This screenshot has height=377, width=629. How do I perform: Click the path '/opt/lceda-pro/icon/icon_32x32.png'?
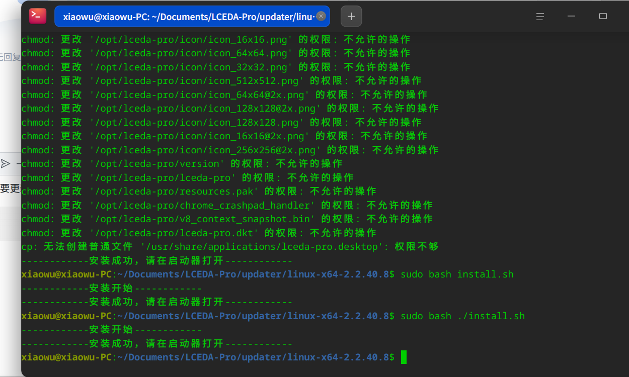point(191,67)
